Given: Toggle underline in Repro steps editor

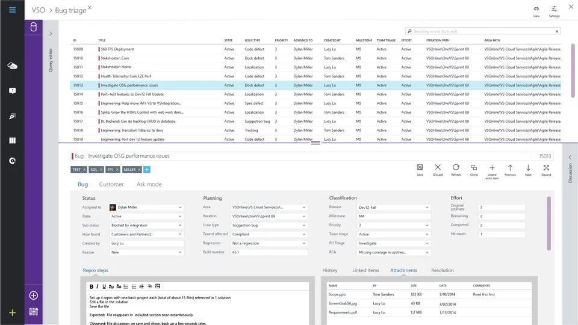Looking at the screenshot, I should click(x=104, y=286).
